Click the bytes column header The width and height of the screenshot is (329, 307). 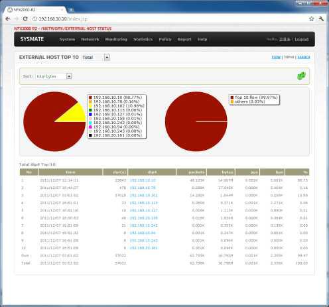pyautogui.click(x=221, y=172)
